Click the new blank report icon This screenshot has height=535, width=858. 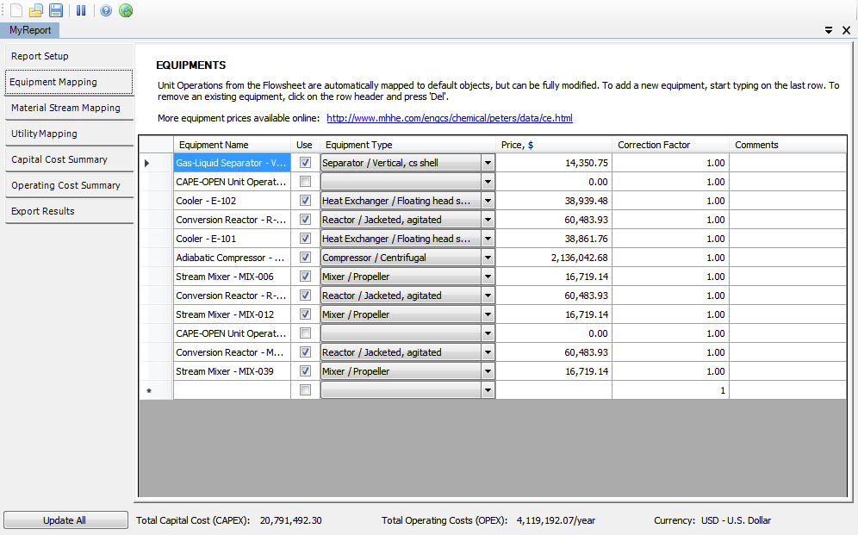pos(16,10)
